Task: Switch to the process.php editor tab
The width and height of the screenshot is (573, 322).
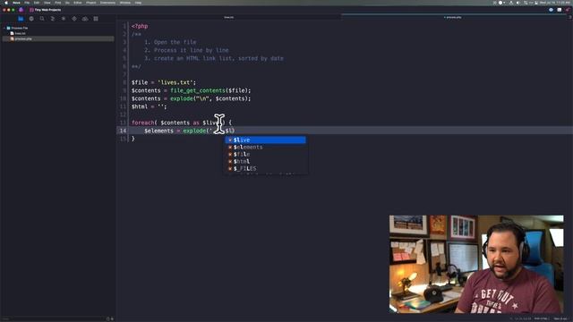Action: pos(453,17)
